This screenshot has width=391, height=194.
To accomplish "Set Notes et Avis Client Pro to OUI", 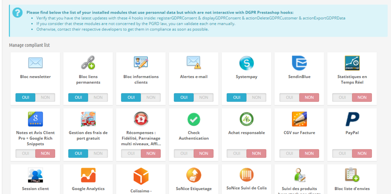I will (x=25, y=153).
